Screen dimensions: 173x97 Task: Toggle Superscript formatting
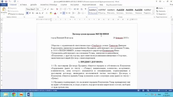click(43, 13)
